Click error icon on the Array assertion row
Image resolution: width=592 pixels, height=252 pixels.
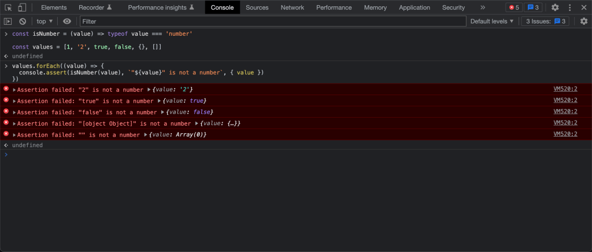(x=6, y=134)
